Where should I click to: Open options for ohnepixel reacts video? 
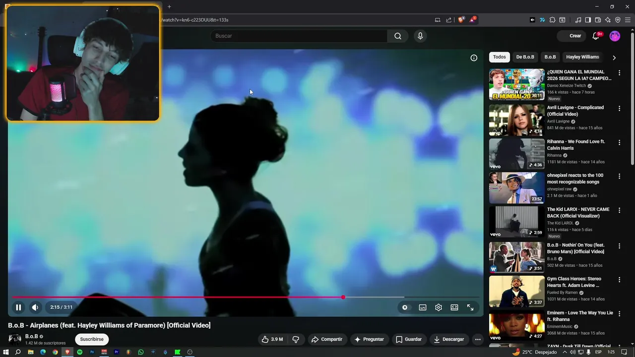[619, 176]
